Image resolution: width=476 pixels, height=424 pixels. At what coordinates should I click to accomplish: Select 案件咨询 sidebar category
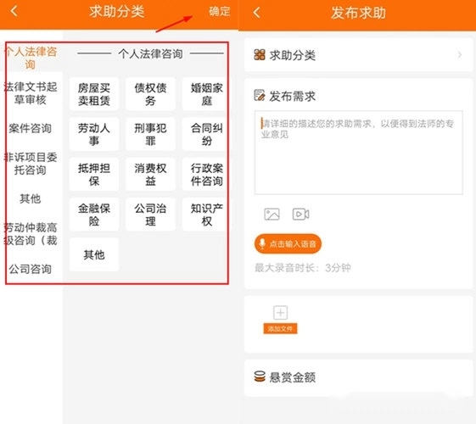pyautogui.click(x=31, y=128)
